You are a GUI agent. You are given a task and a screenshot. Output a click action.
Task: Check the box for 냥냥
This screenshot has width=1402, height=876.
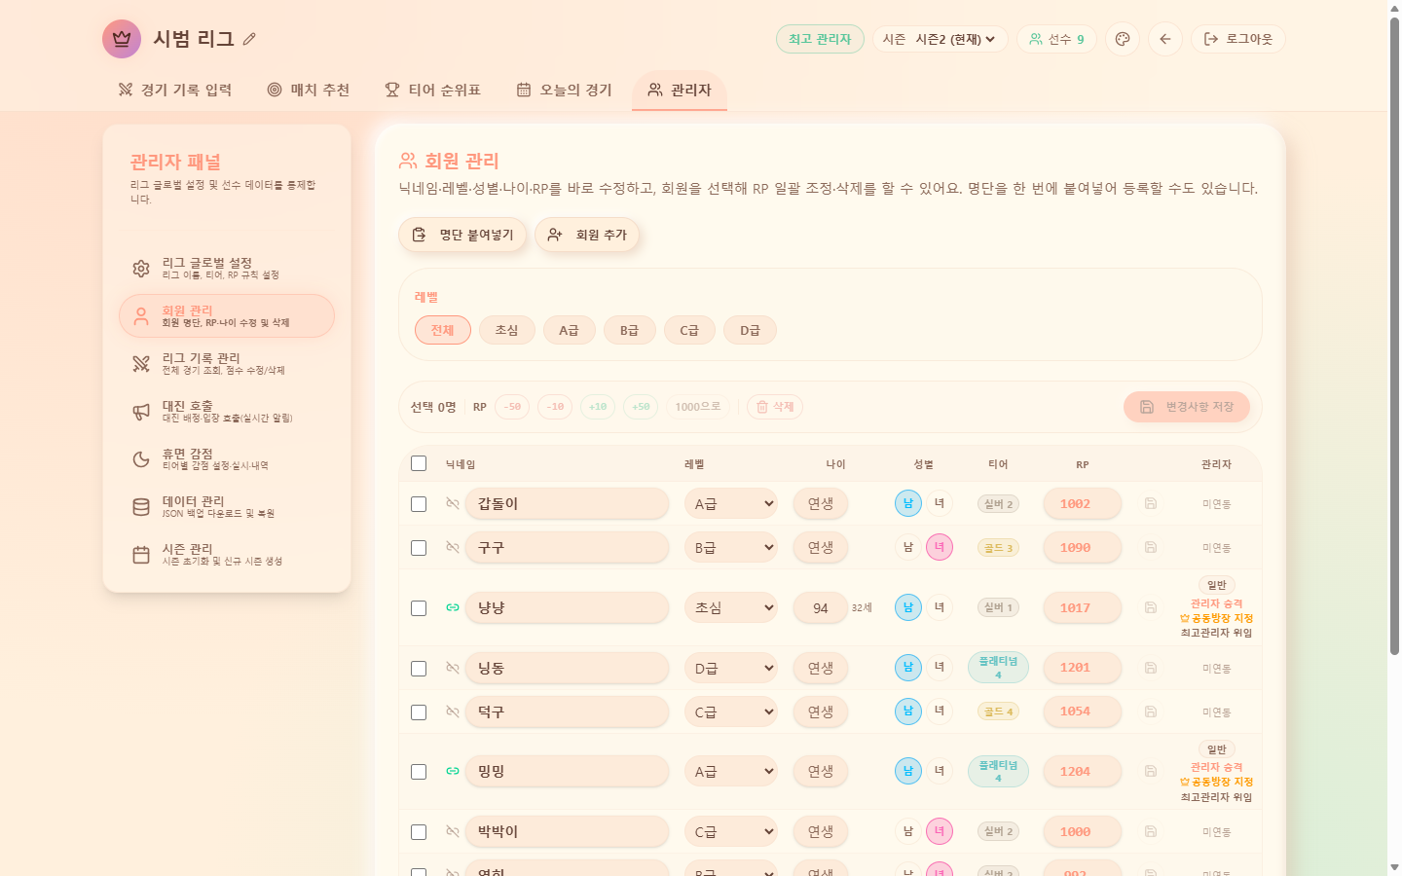(x=419, y=608)
